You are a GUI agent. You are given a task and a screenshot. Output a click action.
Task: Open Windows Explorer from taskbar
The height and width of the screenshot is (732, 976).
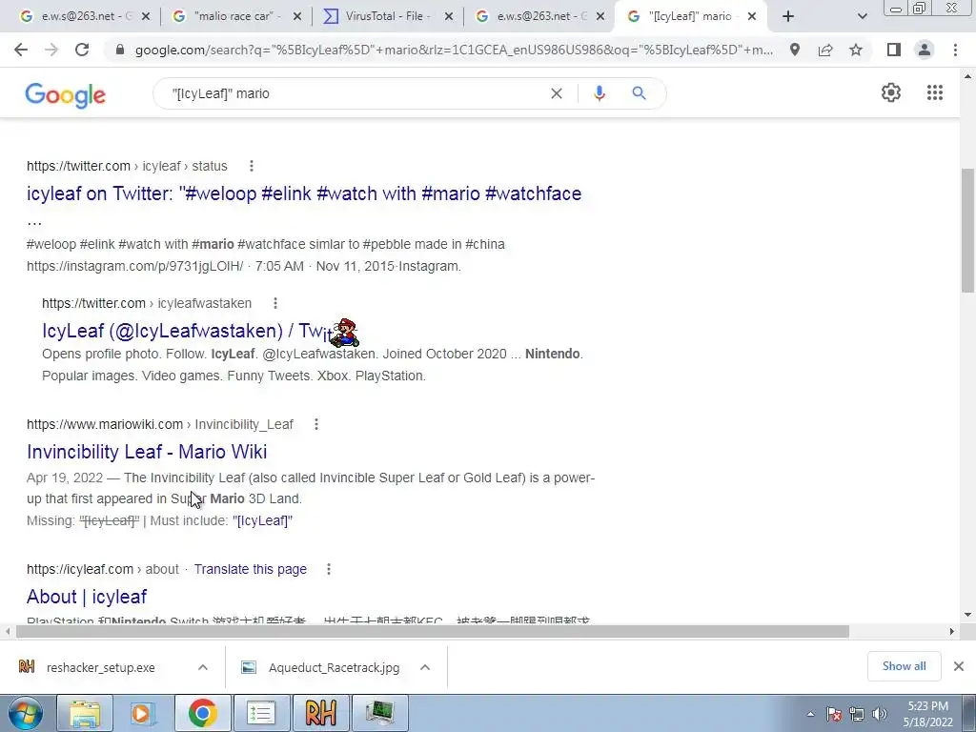pos(85,713)
